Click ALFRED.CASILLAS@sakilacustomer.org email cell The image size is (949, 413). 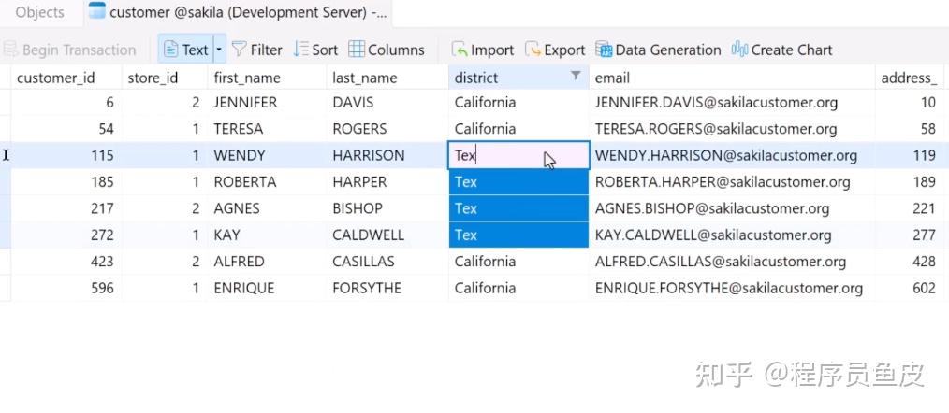[732, 262]
